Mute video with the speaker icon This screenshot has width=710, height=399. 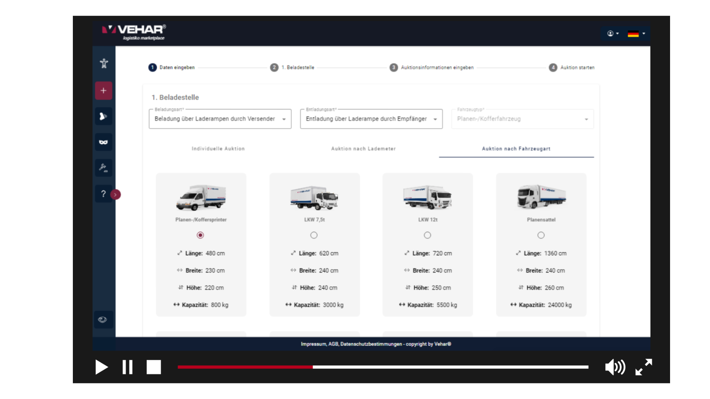615,367
